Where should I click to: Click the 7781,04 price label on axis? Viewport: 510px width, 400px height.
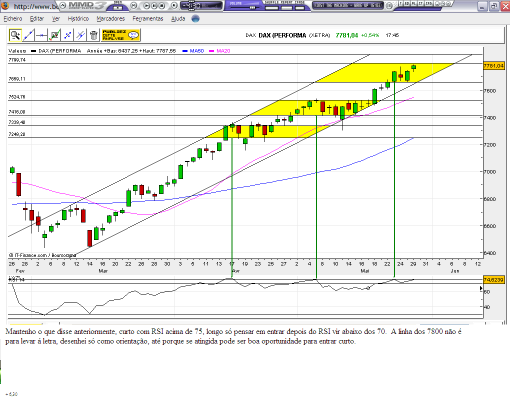(x=493, y=65)
